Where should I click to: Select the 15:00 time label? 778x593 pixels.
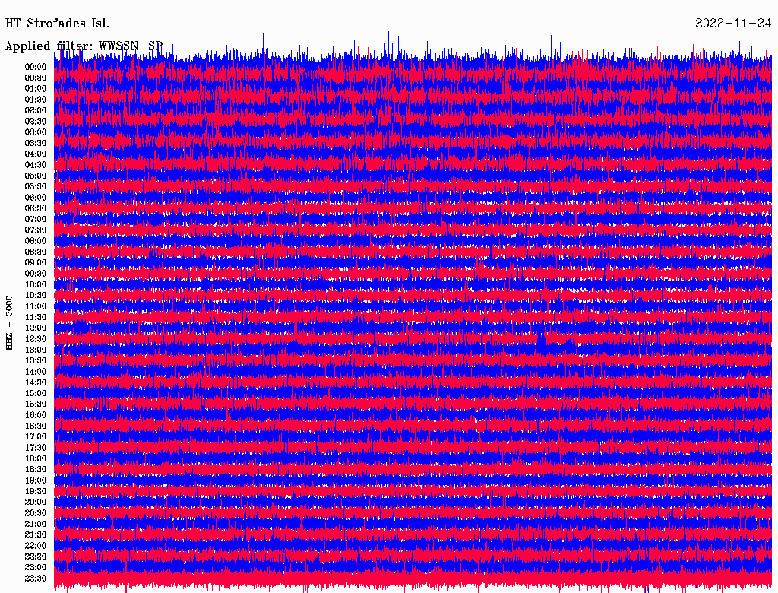[36, 393]
